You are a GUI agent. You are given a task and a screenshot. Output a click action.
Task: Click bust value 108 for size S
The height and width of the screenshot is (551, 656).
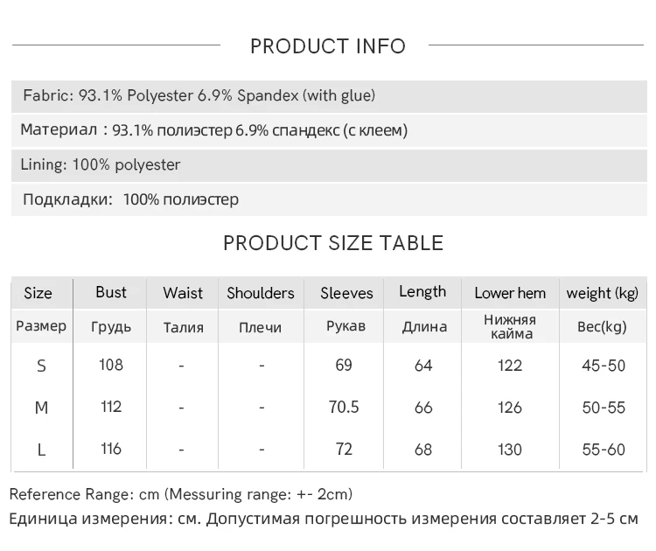point(111,365)
